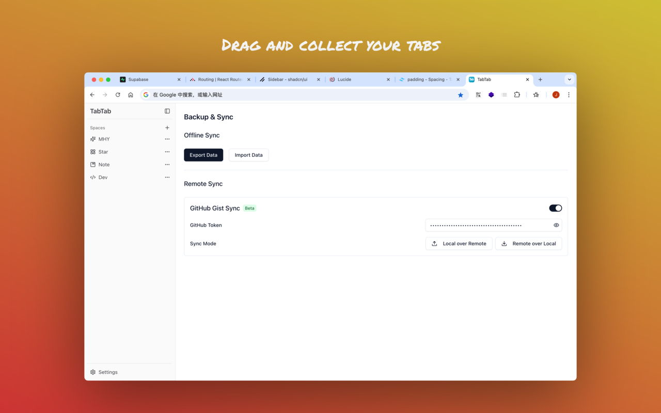Viewport: 661px width, 413px height.
Task: Click the GitHub Token input field
Action: [x=485, y=225]
